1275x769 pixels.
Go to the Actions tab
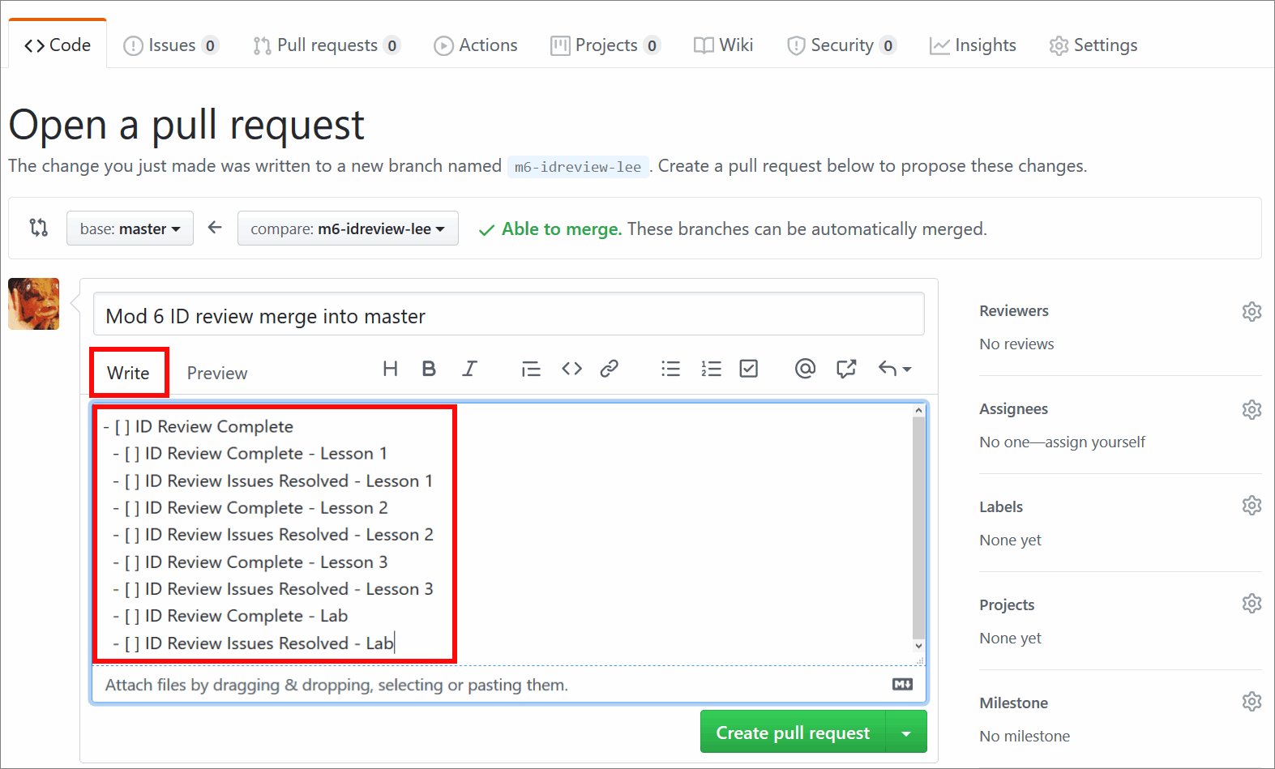[x=476, y=45]
